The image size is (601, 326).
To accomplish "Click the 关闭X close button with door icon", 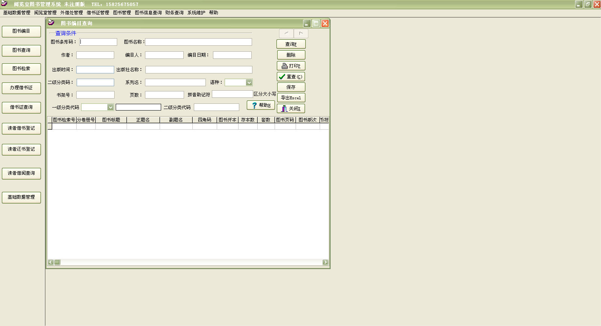I will [291, 109].
